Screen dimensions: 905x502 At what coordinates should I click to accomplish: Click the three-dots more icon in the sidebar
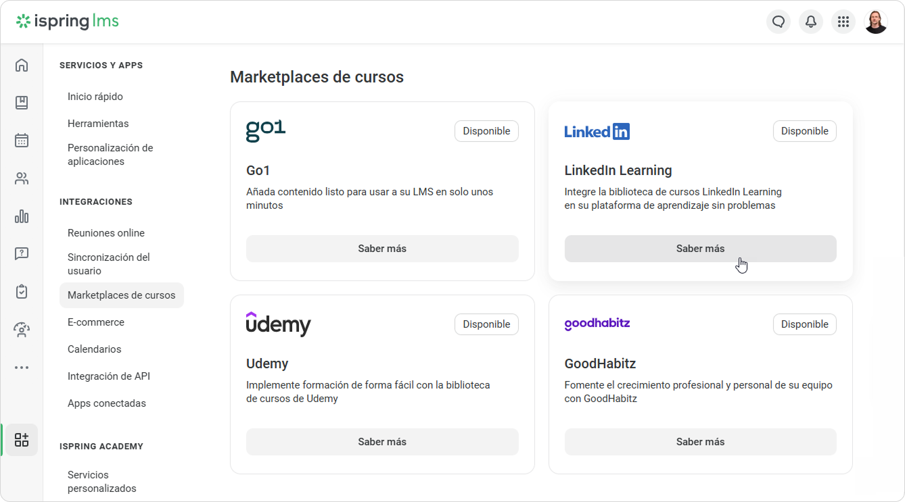click(22, 368)
